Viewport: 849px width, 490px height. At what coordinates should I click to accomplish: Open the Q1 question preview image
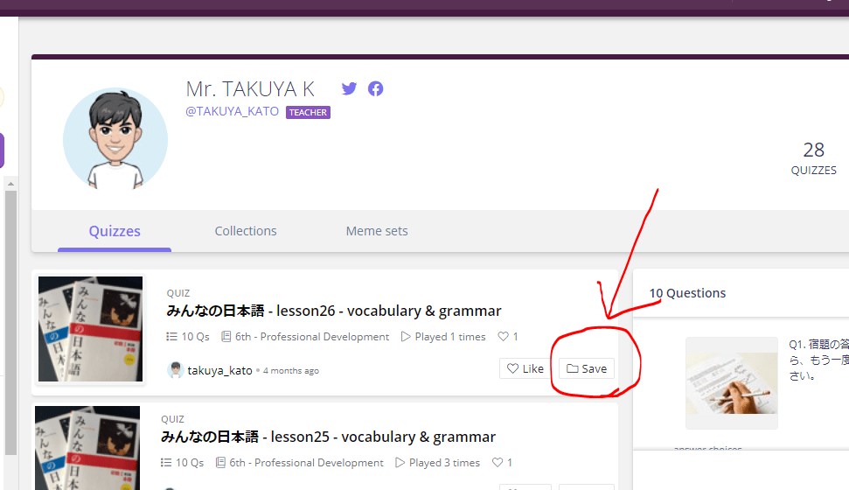point(732,383)
